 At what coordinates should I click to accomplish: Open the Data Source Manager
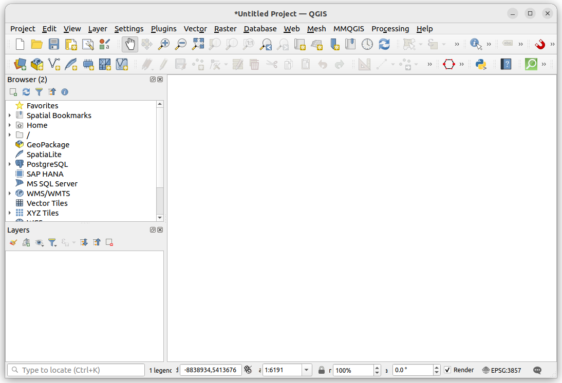point(19,64)
